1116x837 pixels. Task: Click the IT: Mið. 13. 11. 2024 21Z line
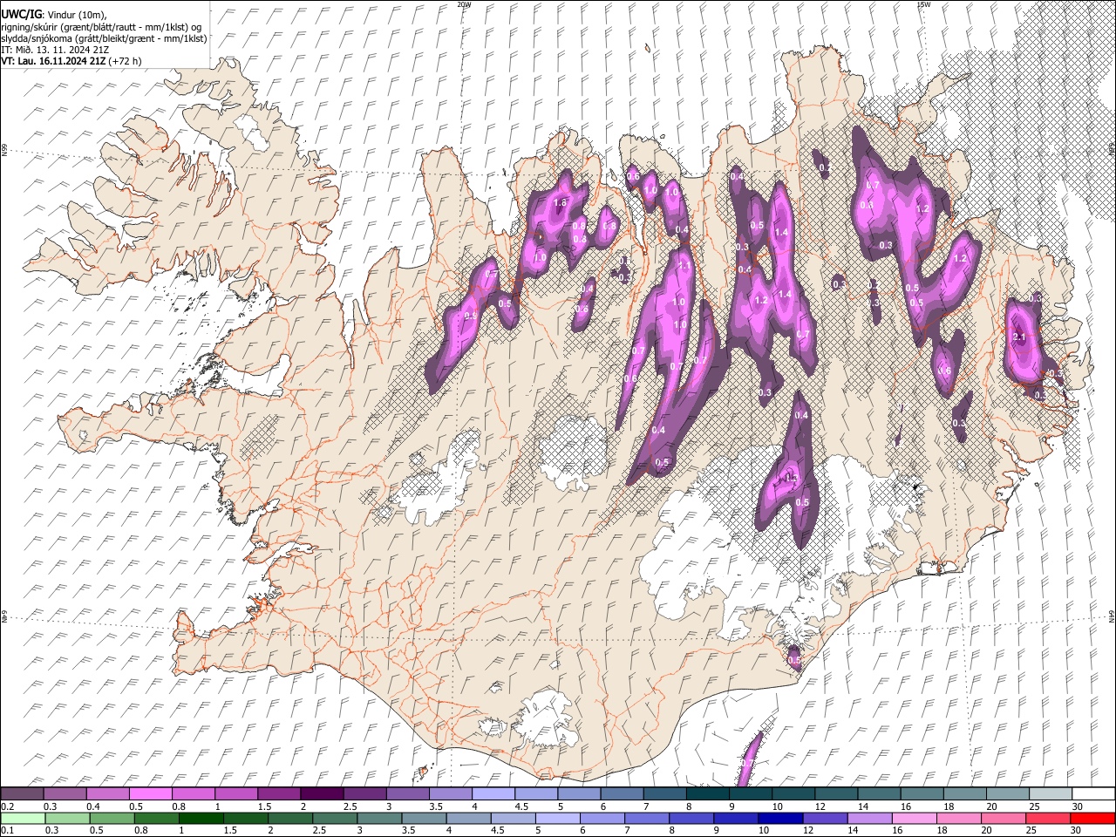(55, 50)
